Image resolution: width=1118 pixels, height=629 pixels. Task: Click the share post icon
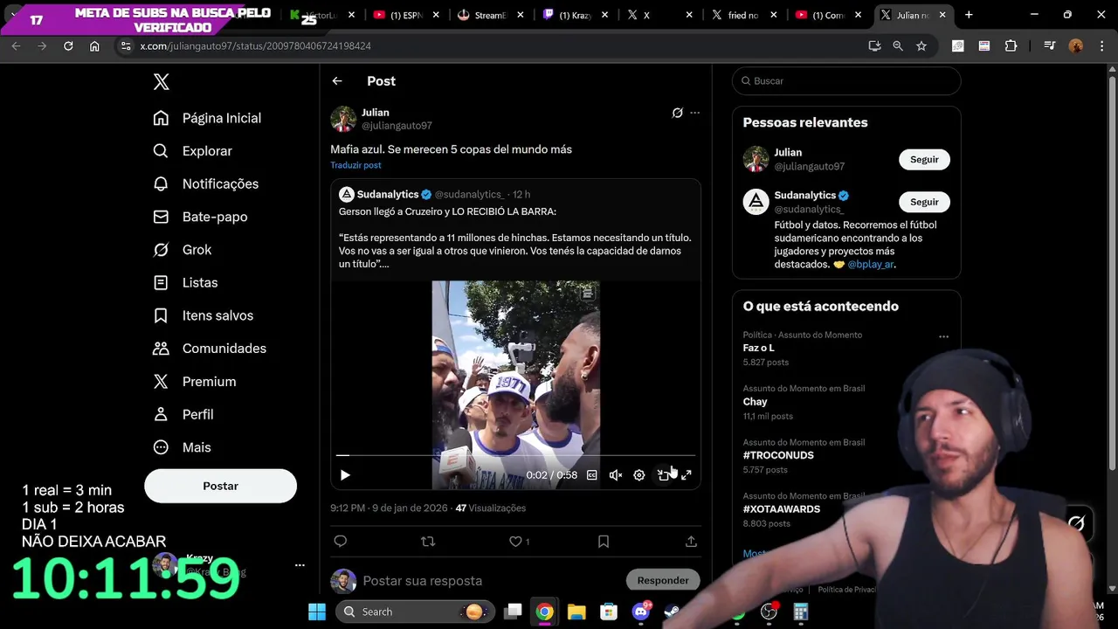(x=691, y=542)
